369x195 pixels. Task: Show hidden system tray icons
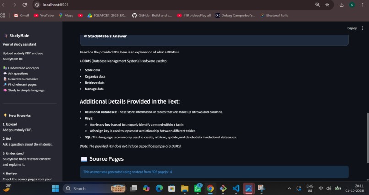289,189
